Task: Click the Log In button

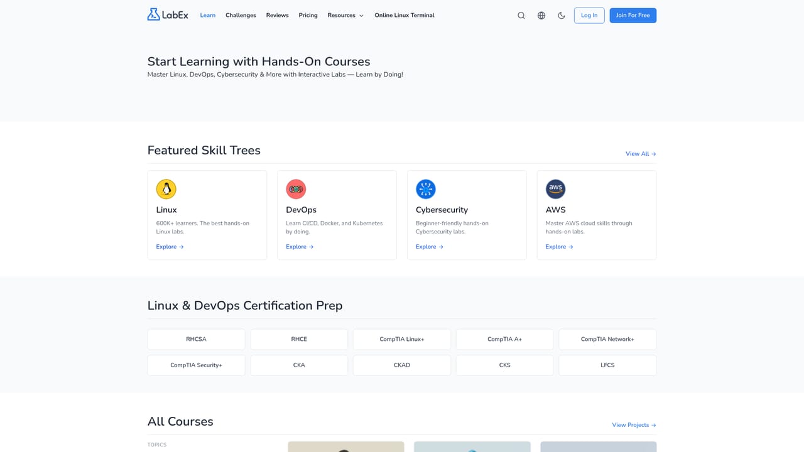Action: (x=589, y=15)
